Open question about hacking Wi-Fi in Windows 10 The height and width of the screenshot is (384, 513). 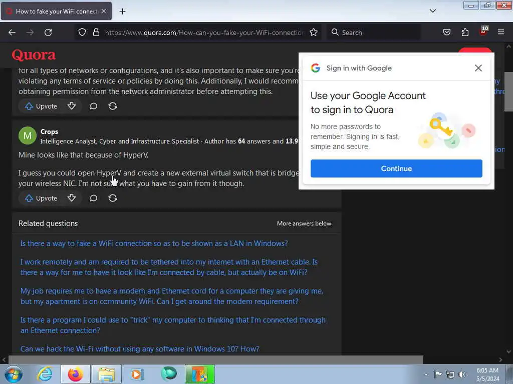click(140, 348)
